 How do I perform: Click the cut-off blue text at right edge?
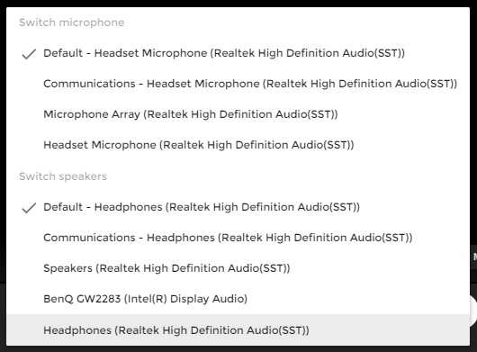[x=474, y=257]
